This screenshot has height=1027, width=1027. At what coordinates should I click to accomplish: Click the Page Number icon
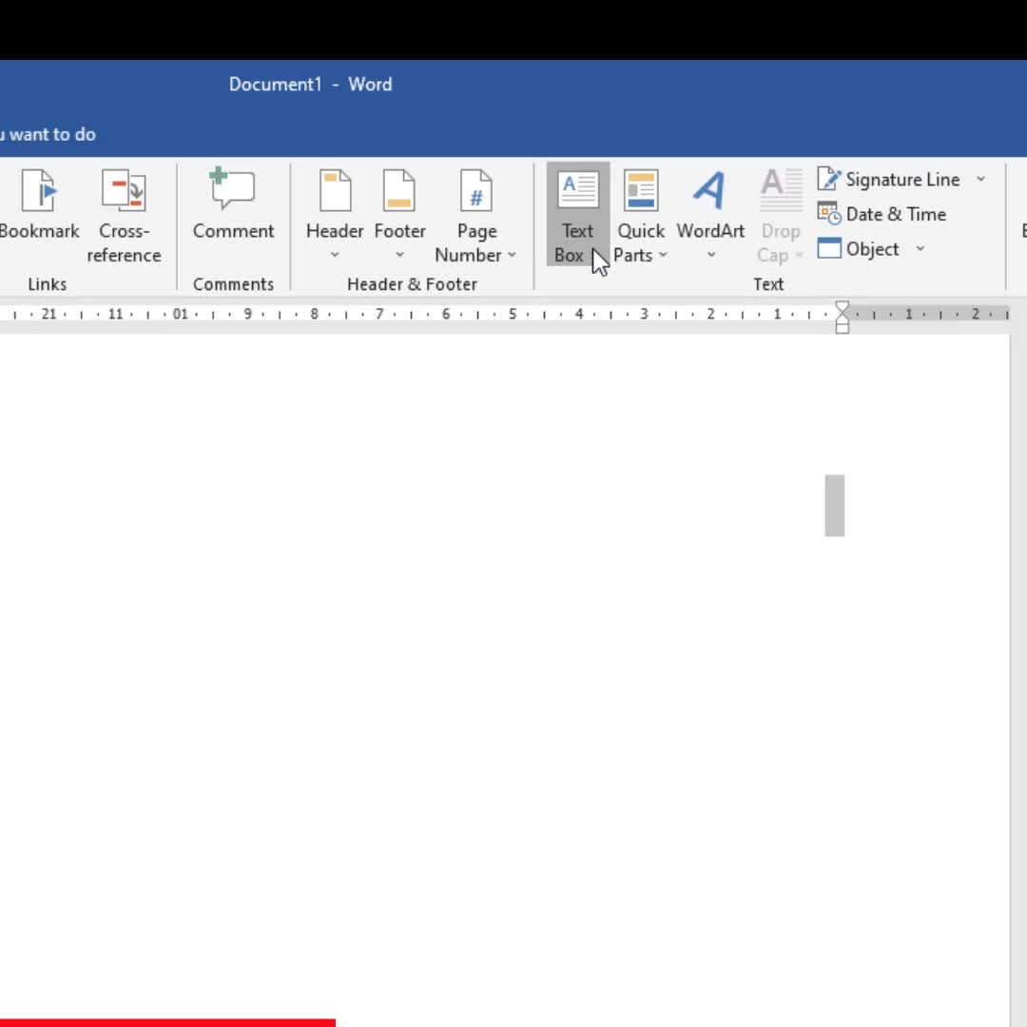pyautogui.click(x=475, y=191)
